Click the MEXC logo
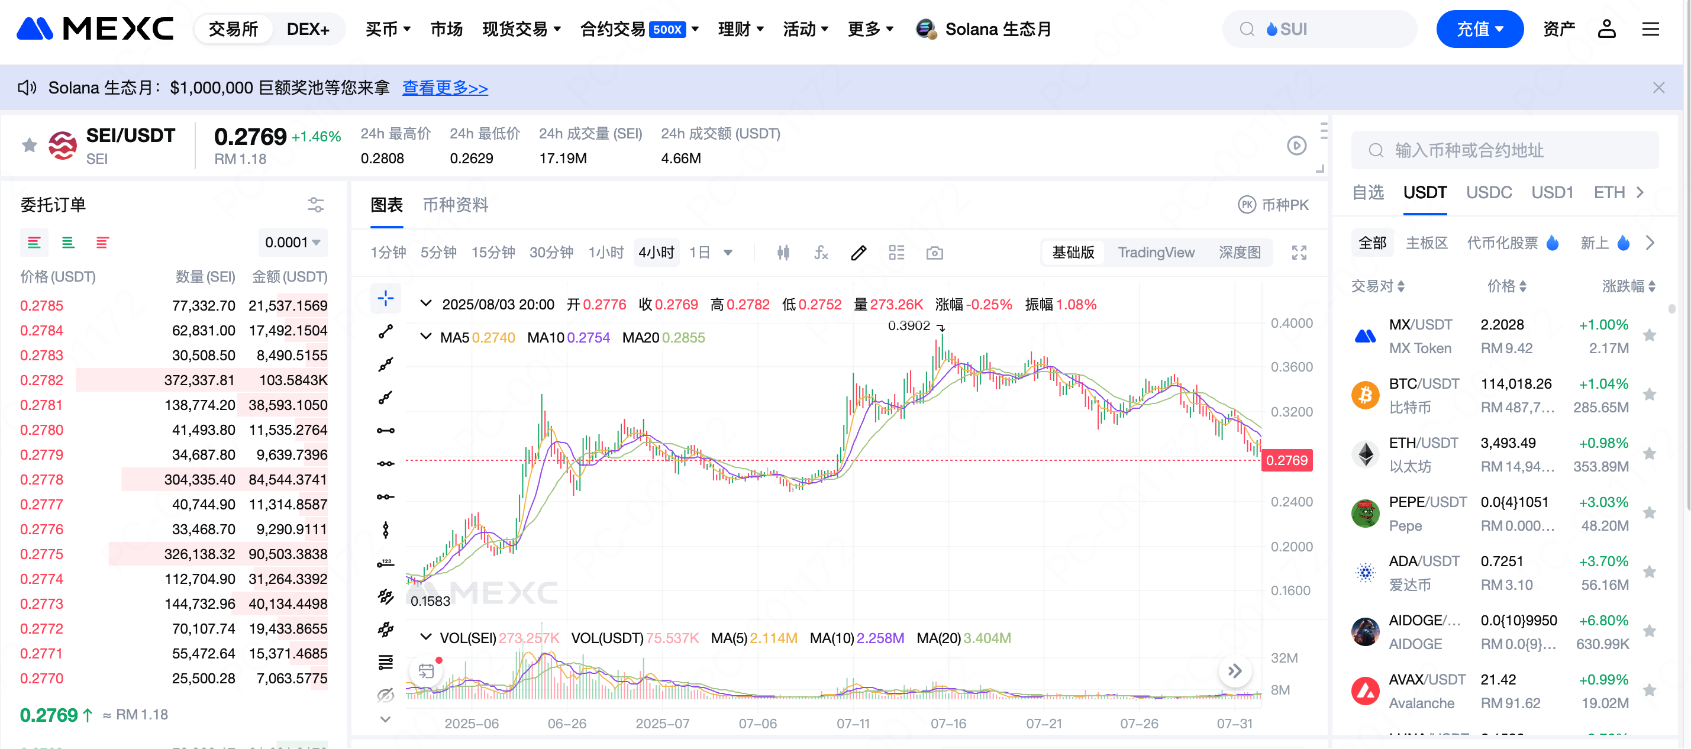 click(x=95, y=29)
